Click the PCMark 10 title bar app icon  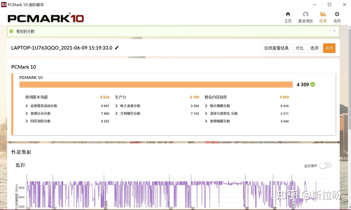pyautogui.click(x=4, y=5)
